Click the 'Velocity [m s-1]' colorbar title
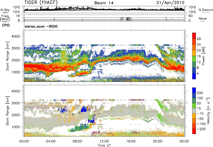Image resolution: width=213 pixels, height=147 pixels. coord(208,111)
